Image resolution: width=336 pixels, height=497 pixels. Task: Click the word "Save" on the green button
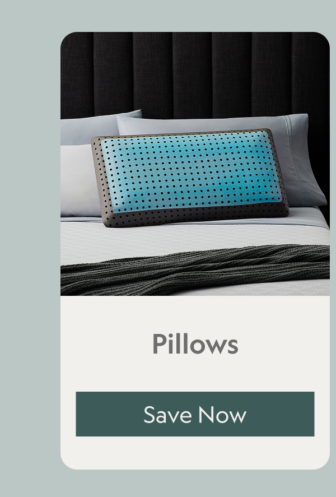click(167, 415)
